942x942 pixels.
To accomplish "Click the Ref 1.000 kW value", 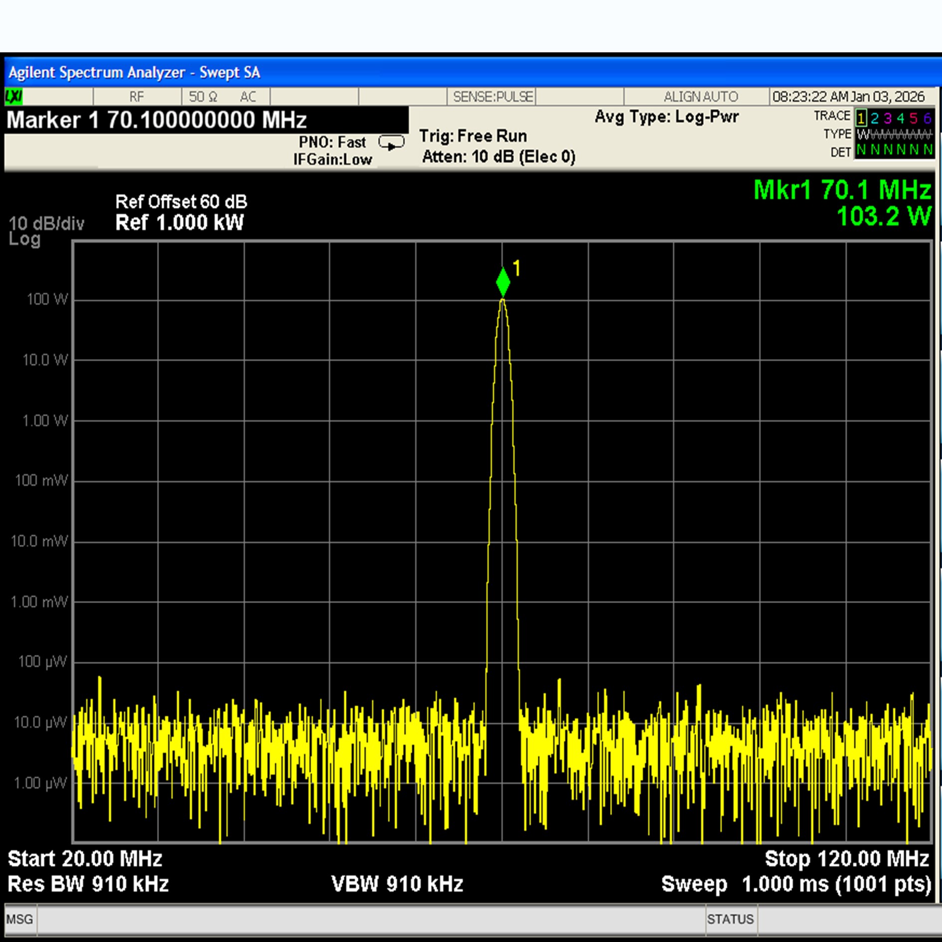I will (179, 223).
